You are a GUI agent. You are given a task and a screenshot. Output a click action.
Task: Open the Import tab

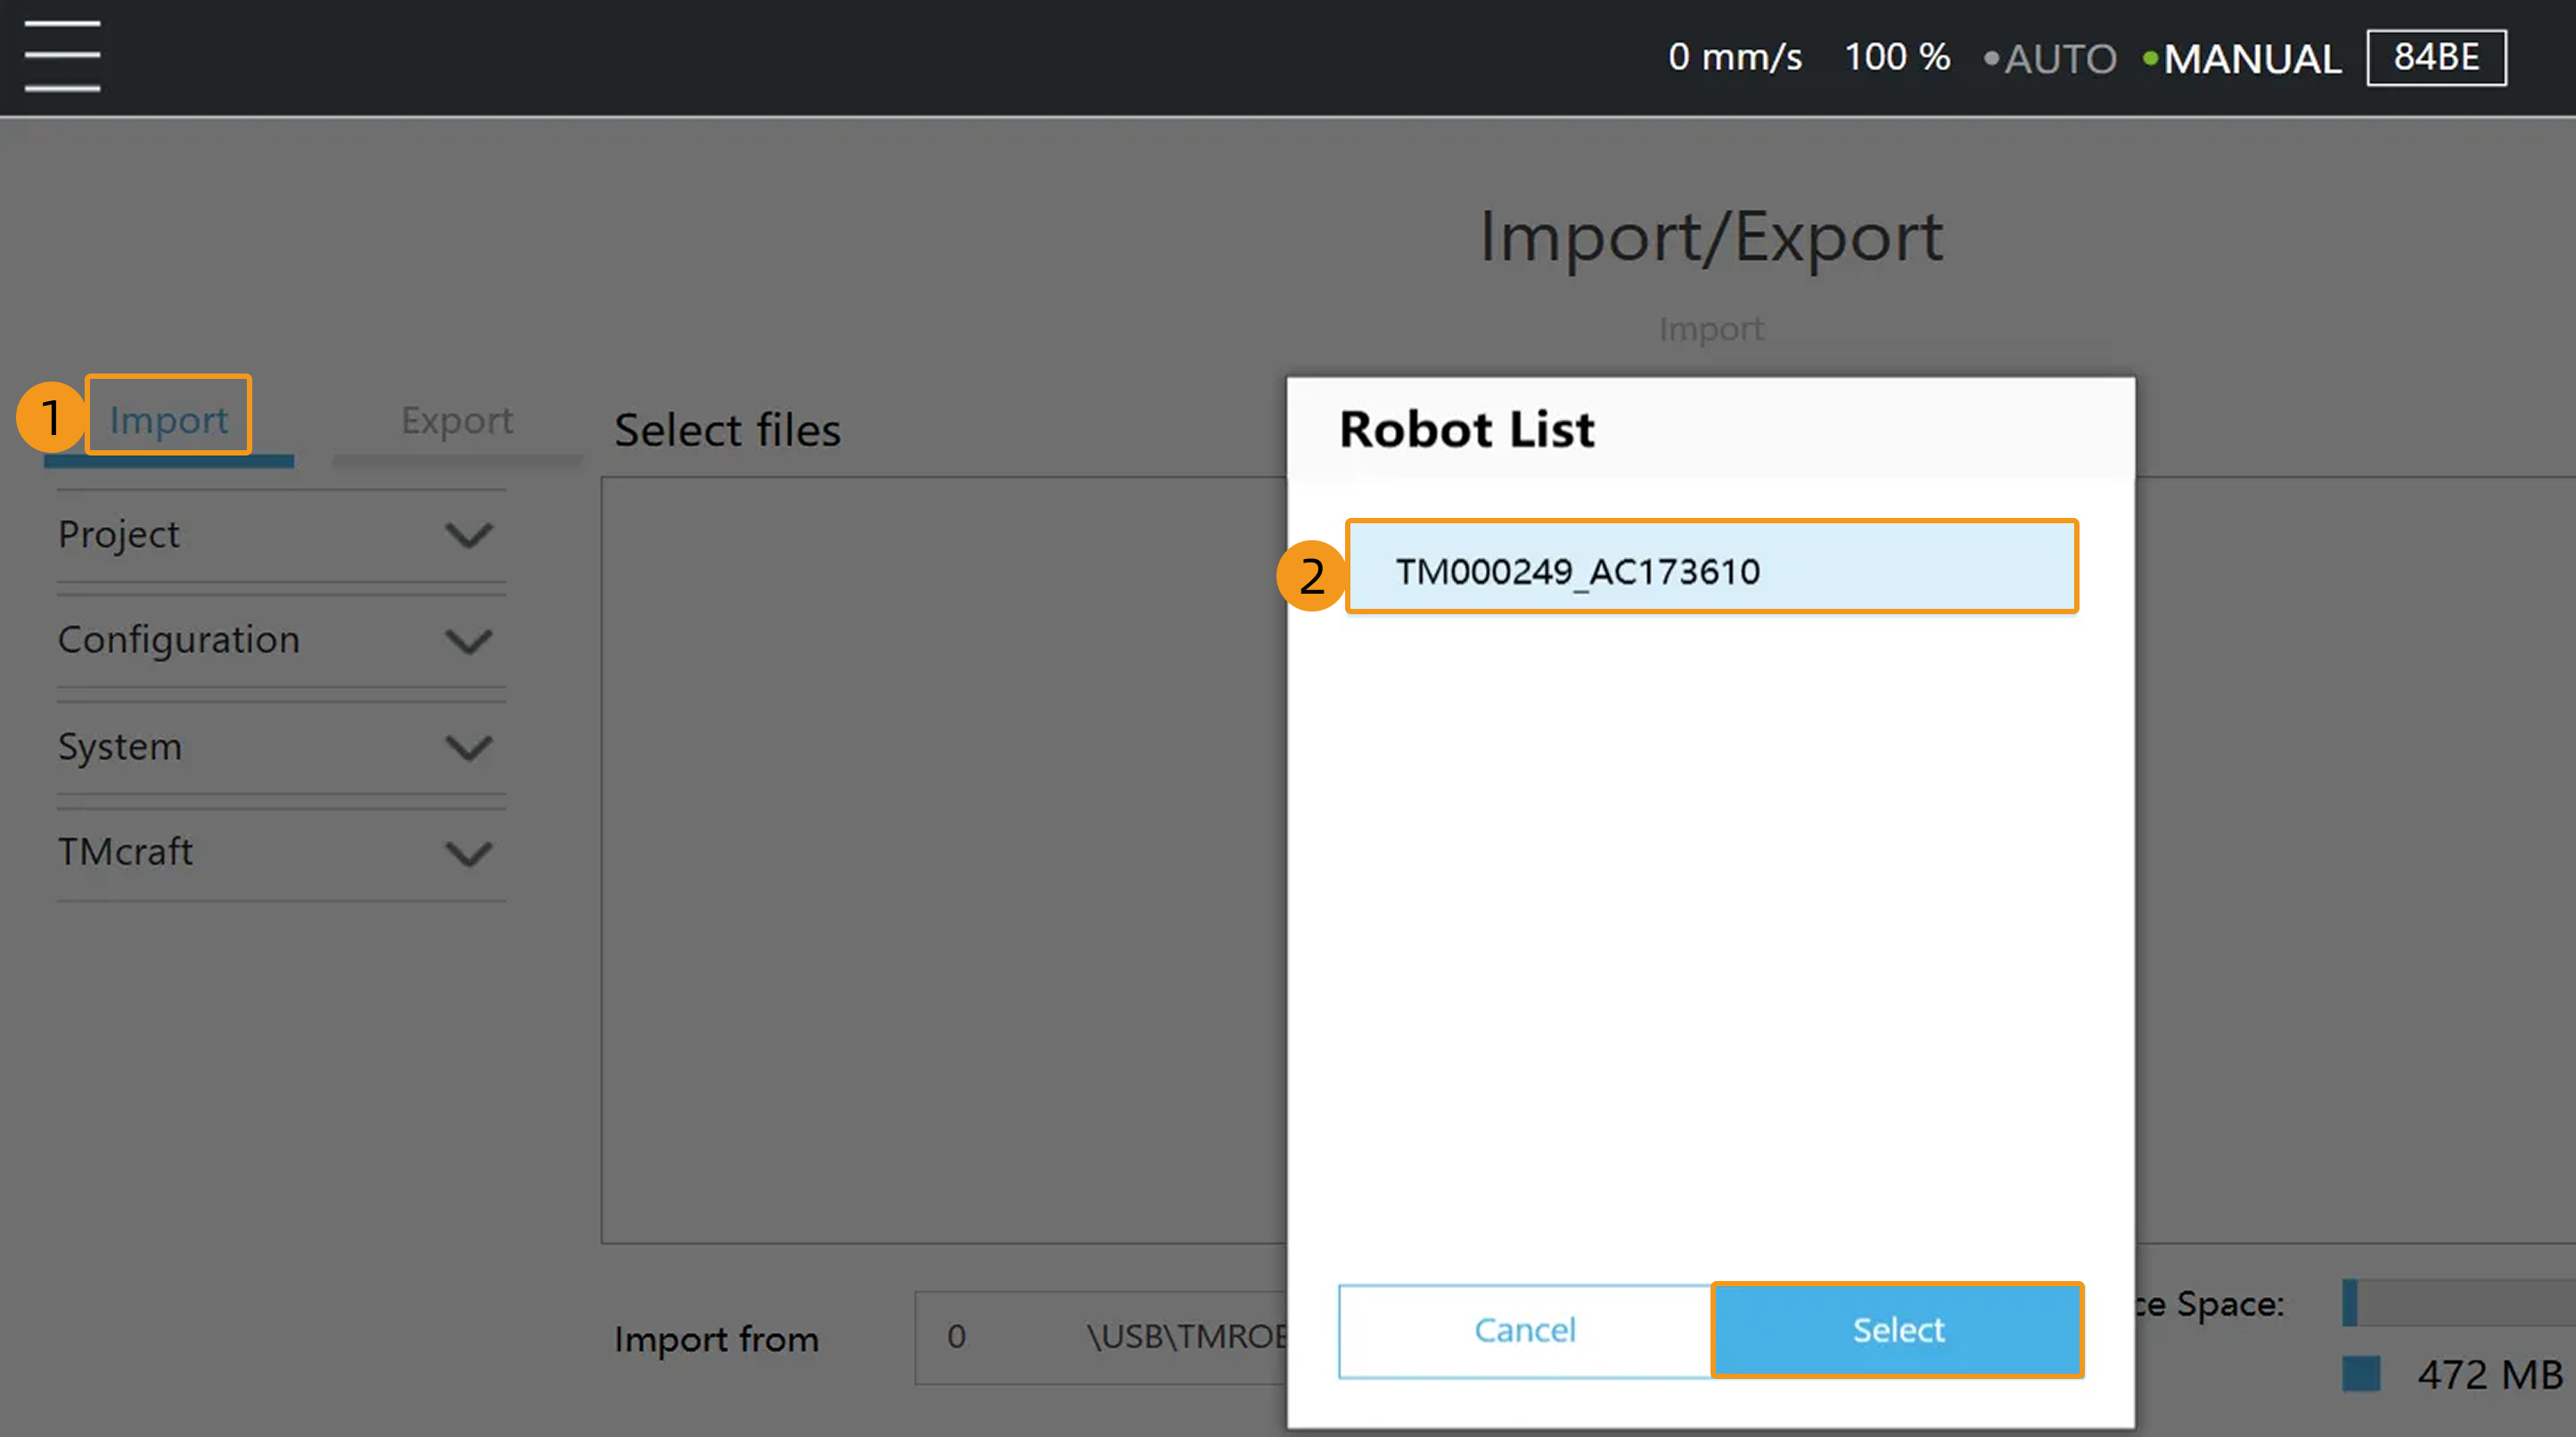pos(169,420)
